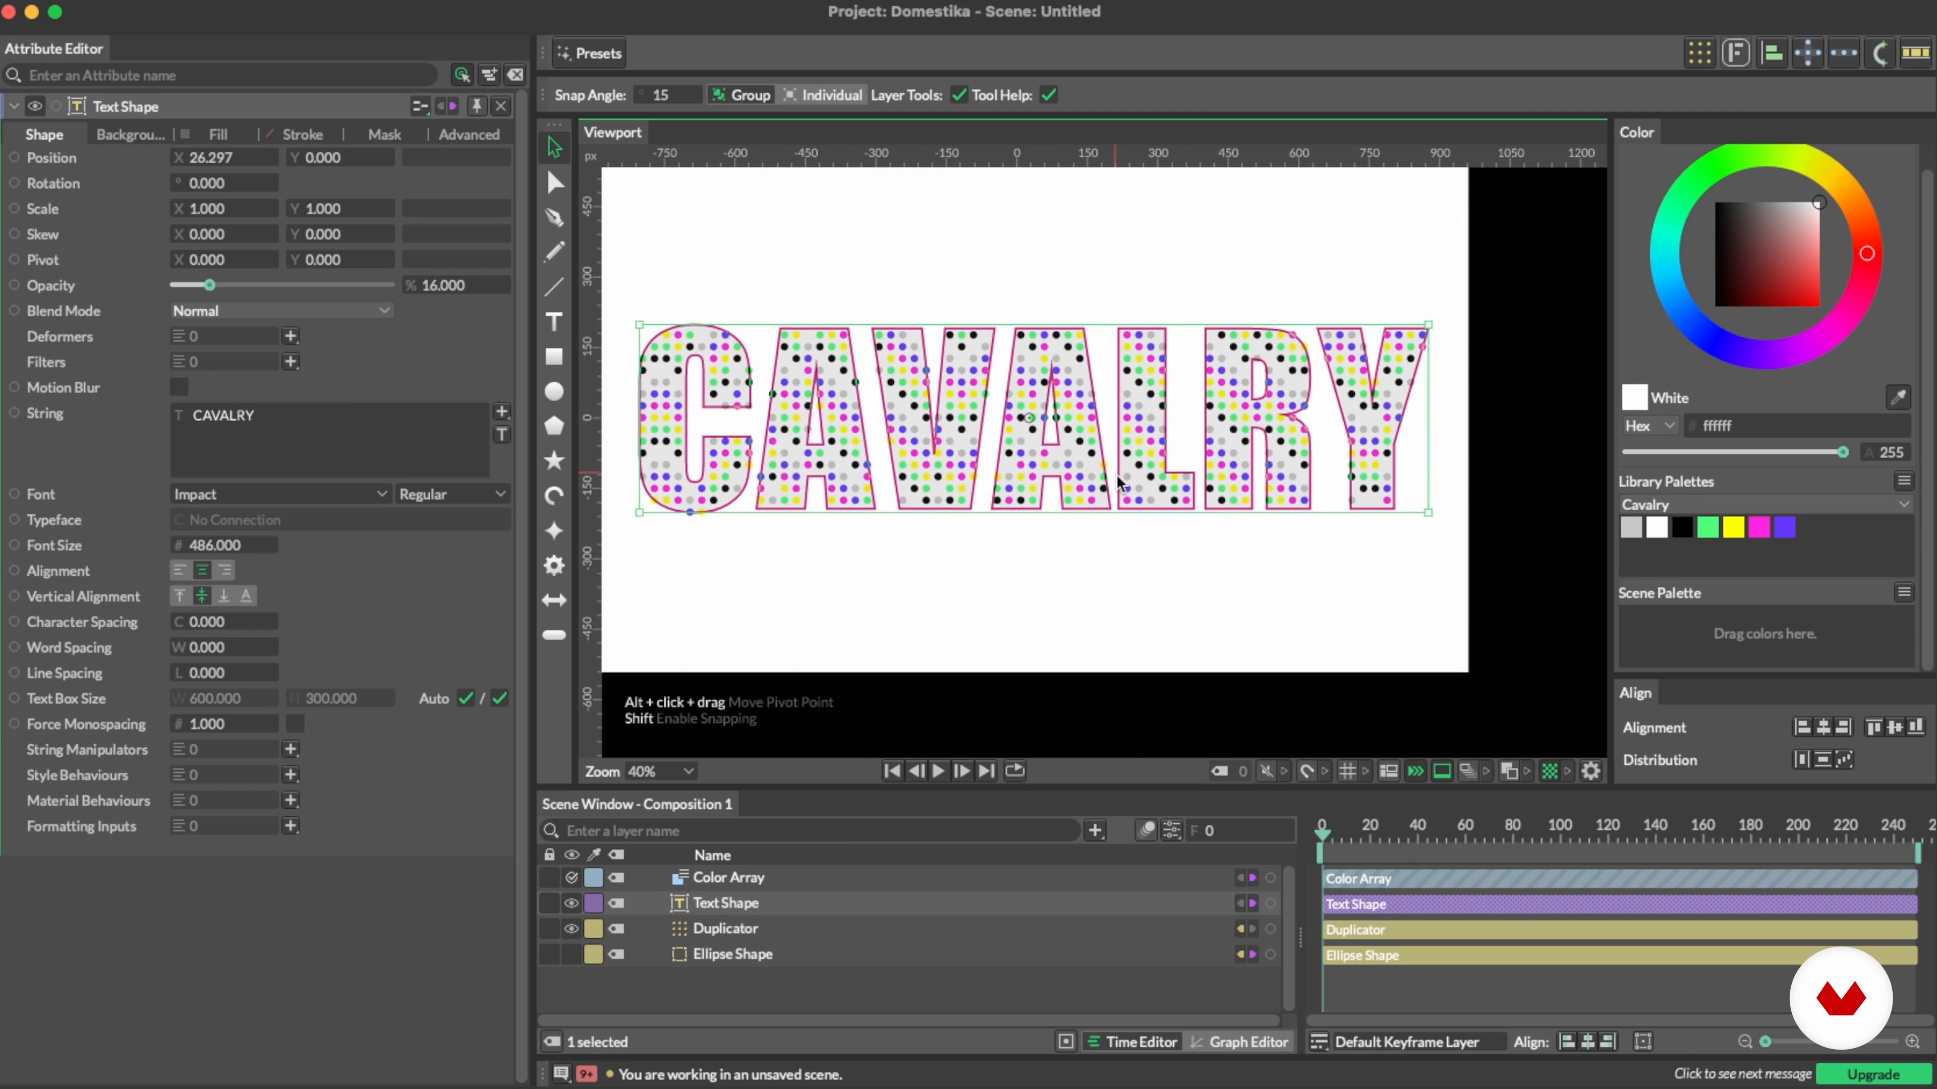Open the Zoom level dropdown
The width and height of the screenshot is (1937, 1089).
661,771
